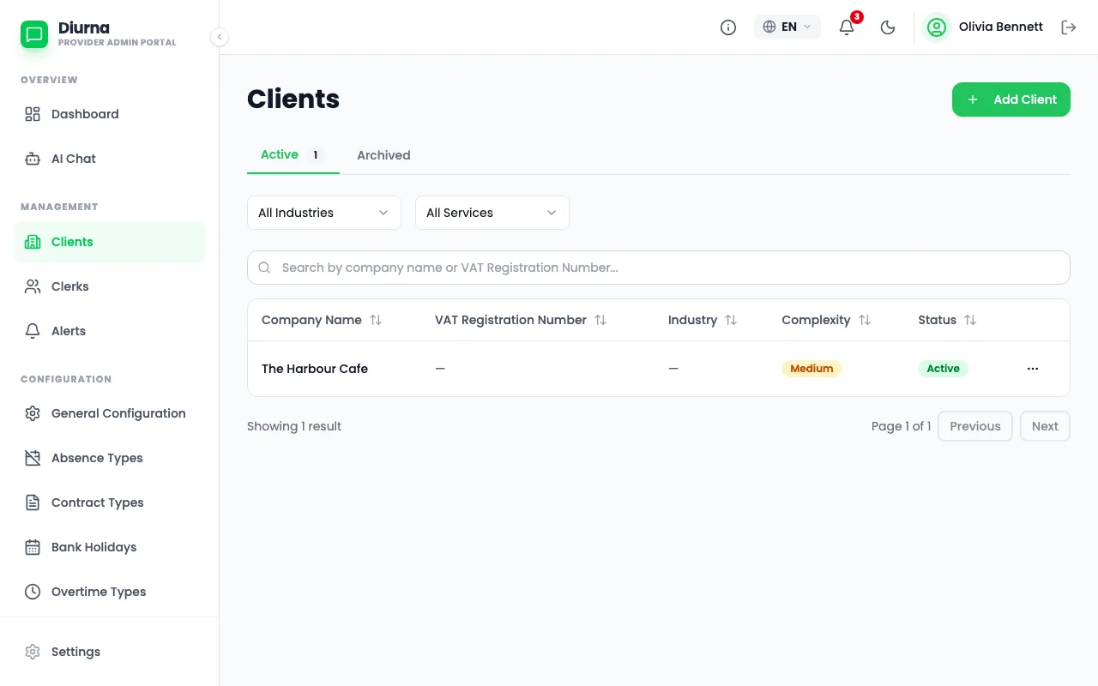This screenshot has height=686, width=1098.
Task: Open Overtime Types configuration
Action: pos(110,592)
